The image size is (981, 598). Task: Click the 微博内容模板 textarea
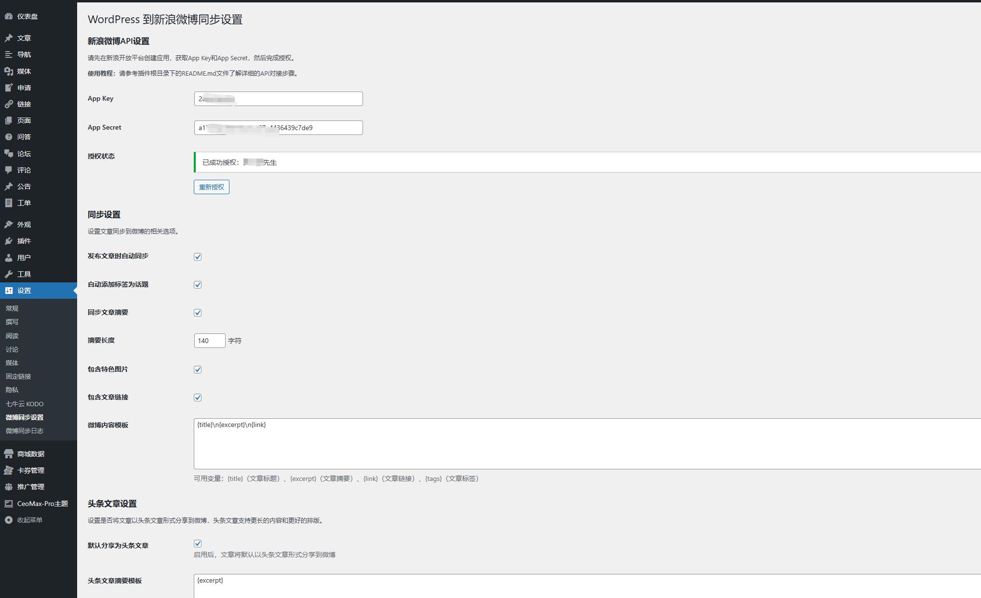click(x=587, y=444)
